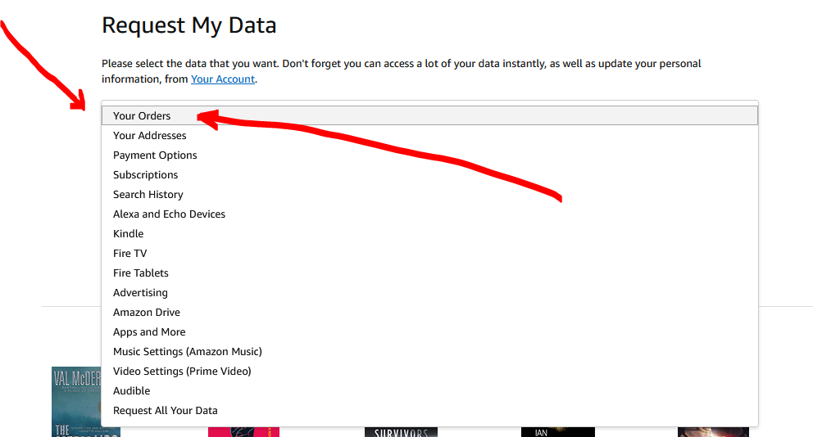Select Alexa and Echo Devices
The width and height of the screenshot is (813, 437).
[x=169, y=214]
